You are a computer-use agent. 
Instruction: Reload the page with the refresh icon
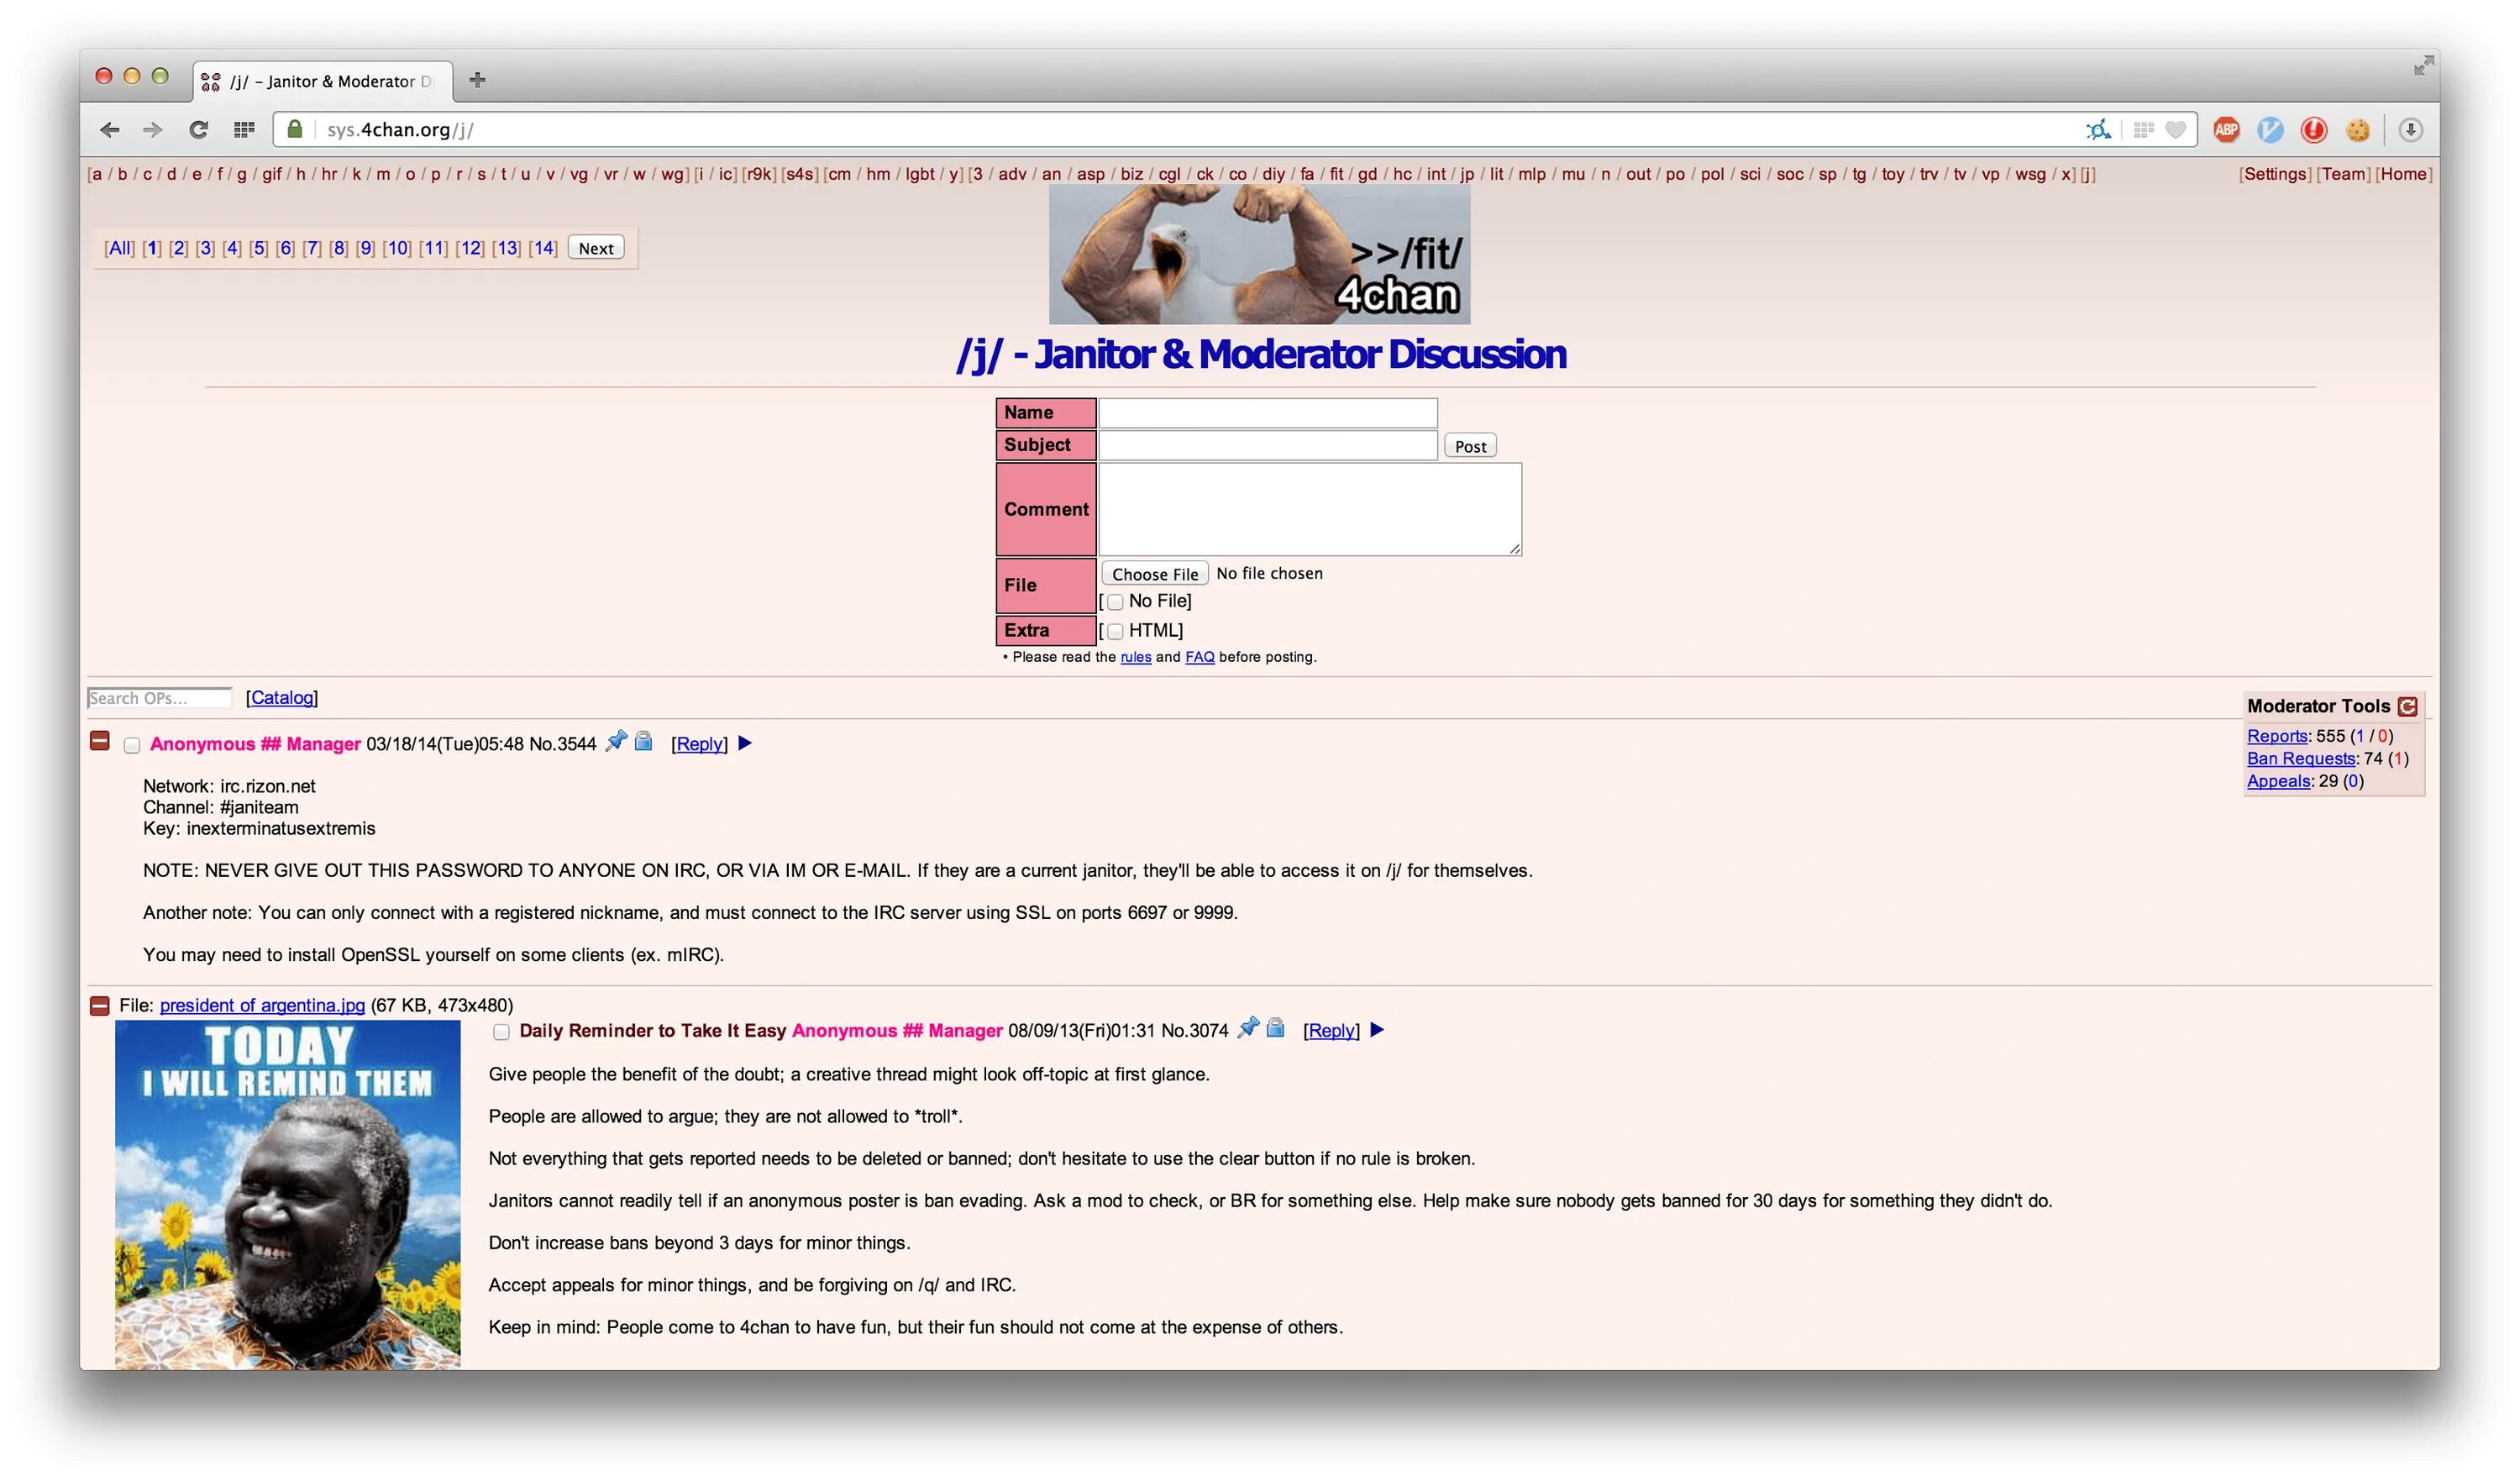[x=199, y=129]
